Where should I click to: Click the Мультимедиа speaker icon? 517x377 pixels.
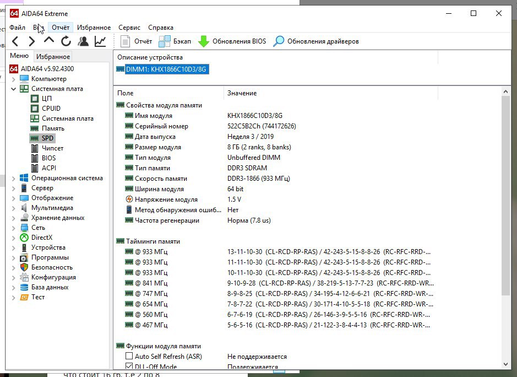pos(24,208)
